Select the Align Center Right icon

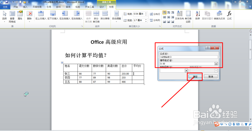[x=172, y=17]
